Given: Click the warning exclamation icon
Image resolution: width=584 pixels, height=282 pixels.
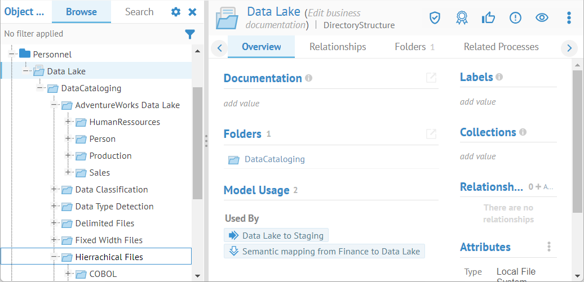Looking at the screenshot, I should click(x=515, y=18).
